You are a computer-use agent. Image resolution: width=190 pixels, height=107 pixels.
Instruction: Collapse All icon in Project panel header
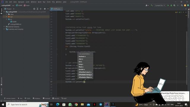pyautogui.click(x=41, y=9)
